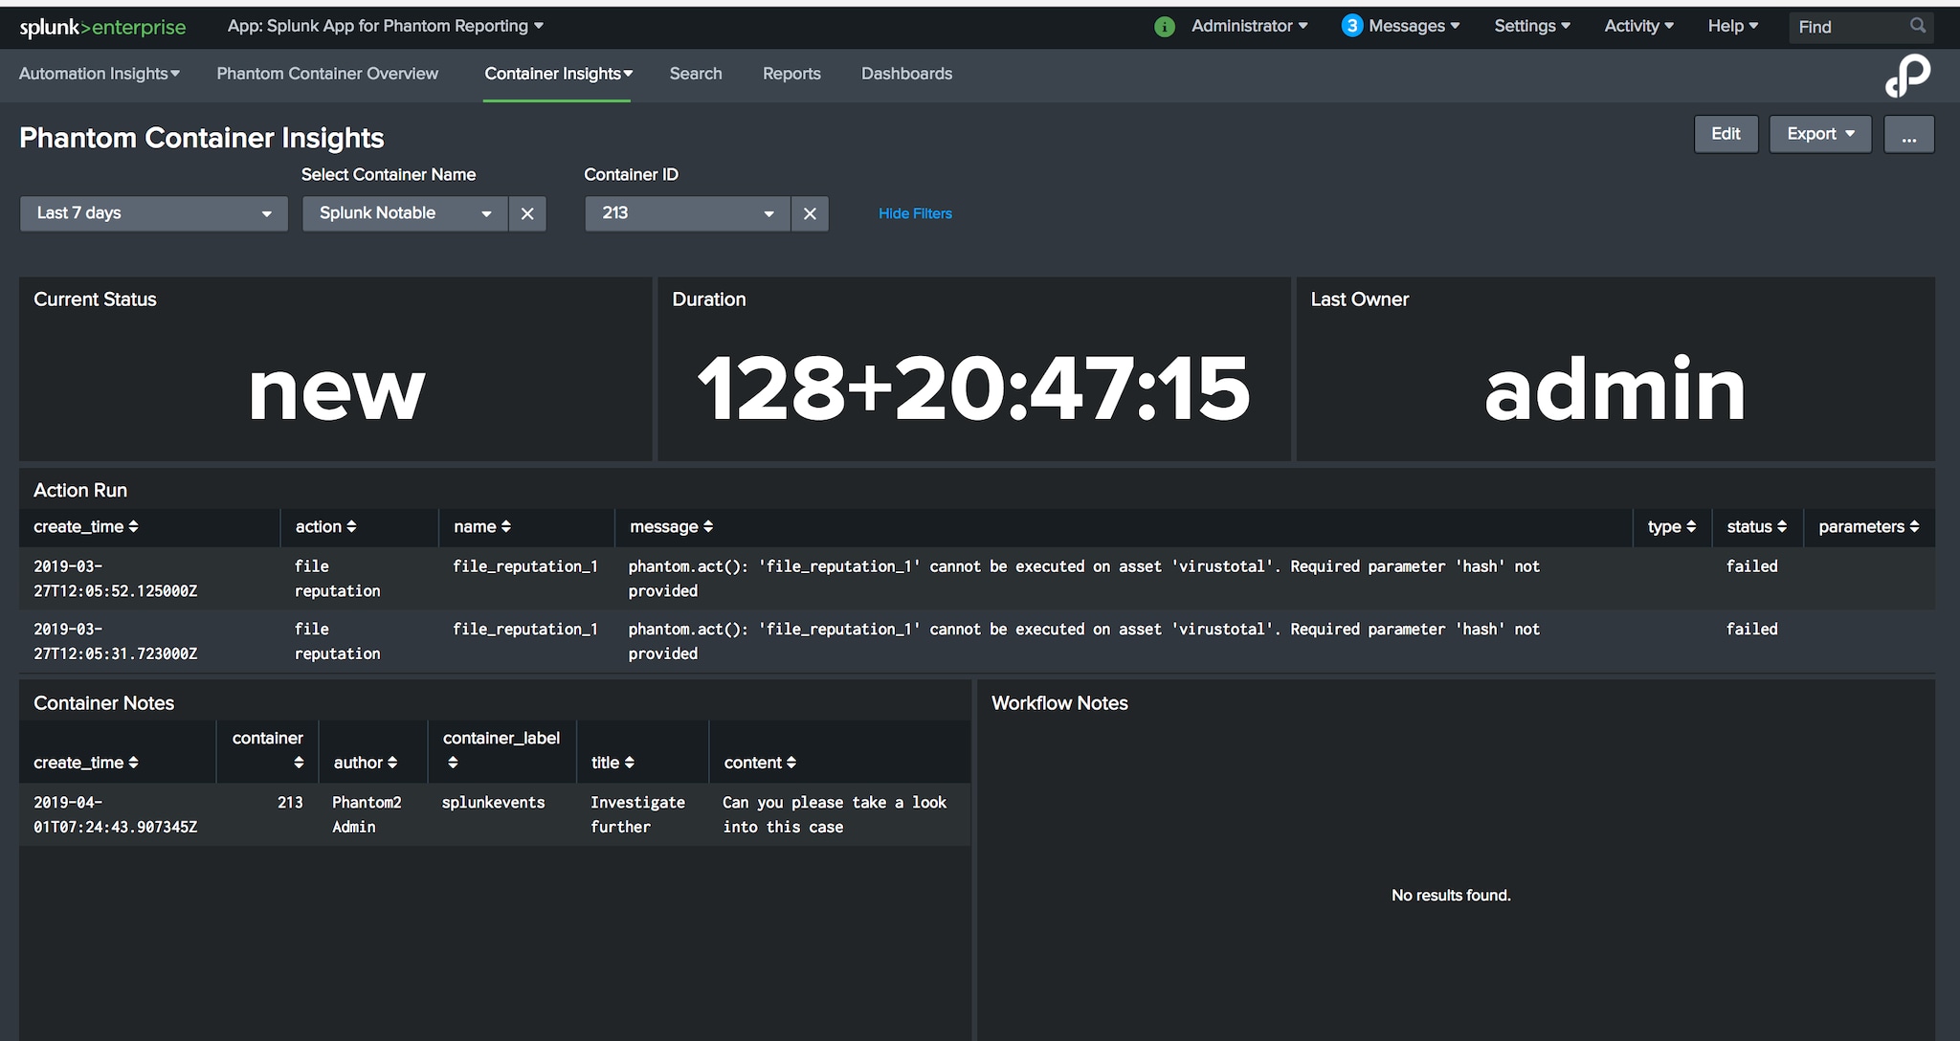Click the Investigate further note title

pos(637,814)
